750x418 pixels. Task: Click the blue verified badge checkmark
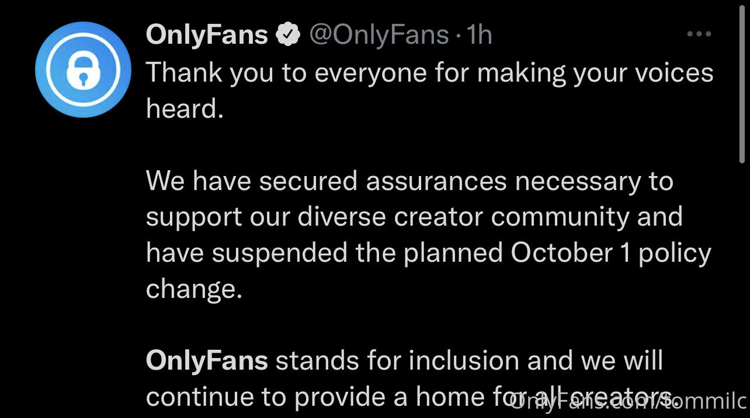[x=288, y=35]
